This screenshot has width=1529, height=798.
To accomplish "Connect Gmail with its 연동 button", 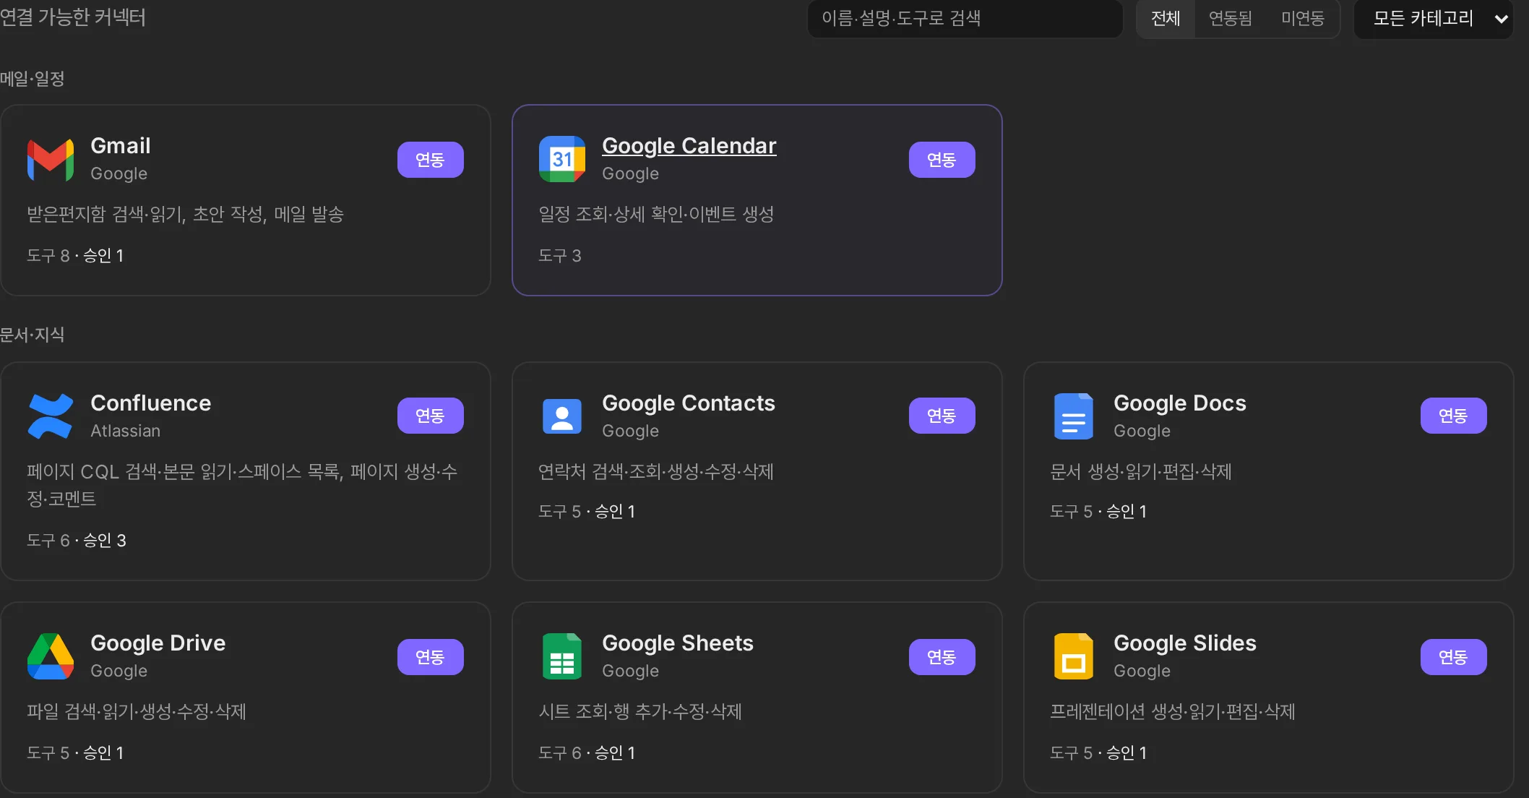I will point(431,160).
